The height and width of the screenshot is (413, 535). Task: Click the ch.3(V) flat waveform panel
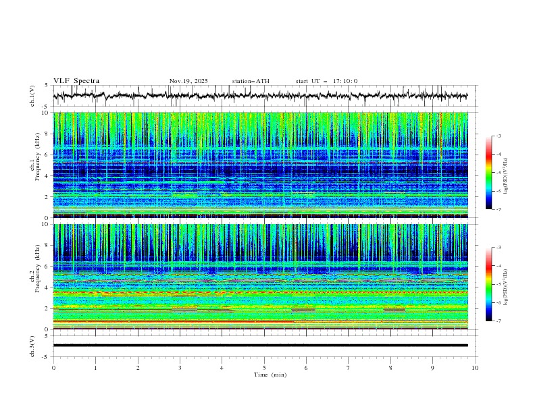[263, 345]
